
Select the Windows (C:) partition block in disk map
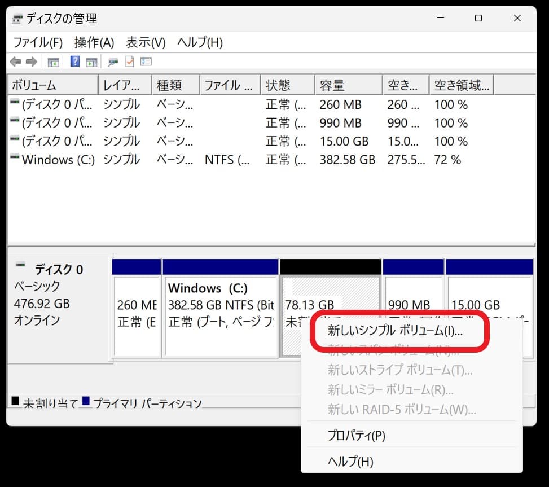[221, 308]
